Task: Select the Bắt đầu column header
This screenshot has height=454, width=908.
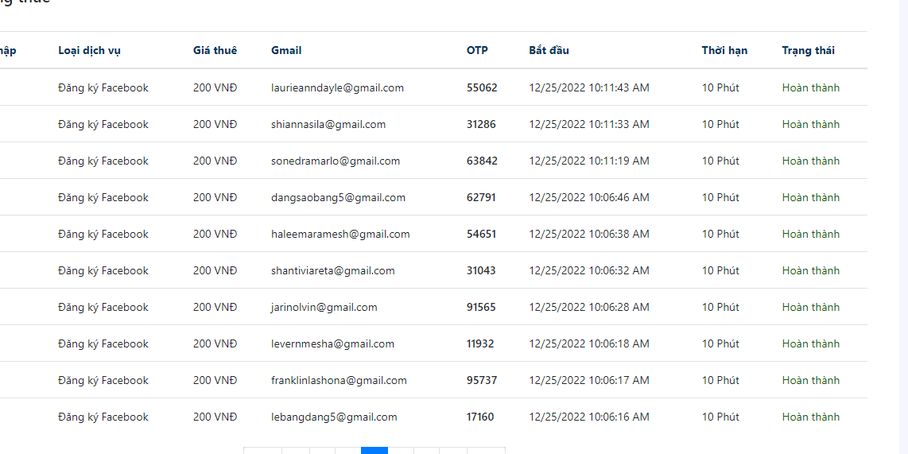Action: coord(549,50)
